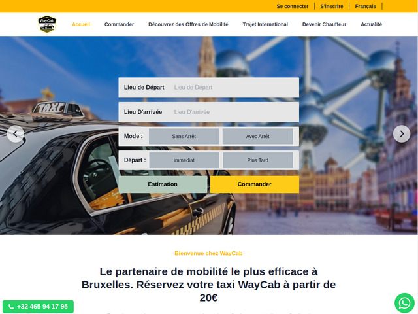418x314 pixels.
Task: Open Actualité nav link
Action: tap(371, 24)
